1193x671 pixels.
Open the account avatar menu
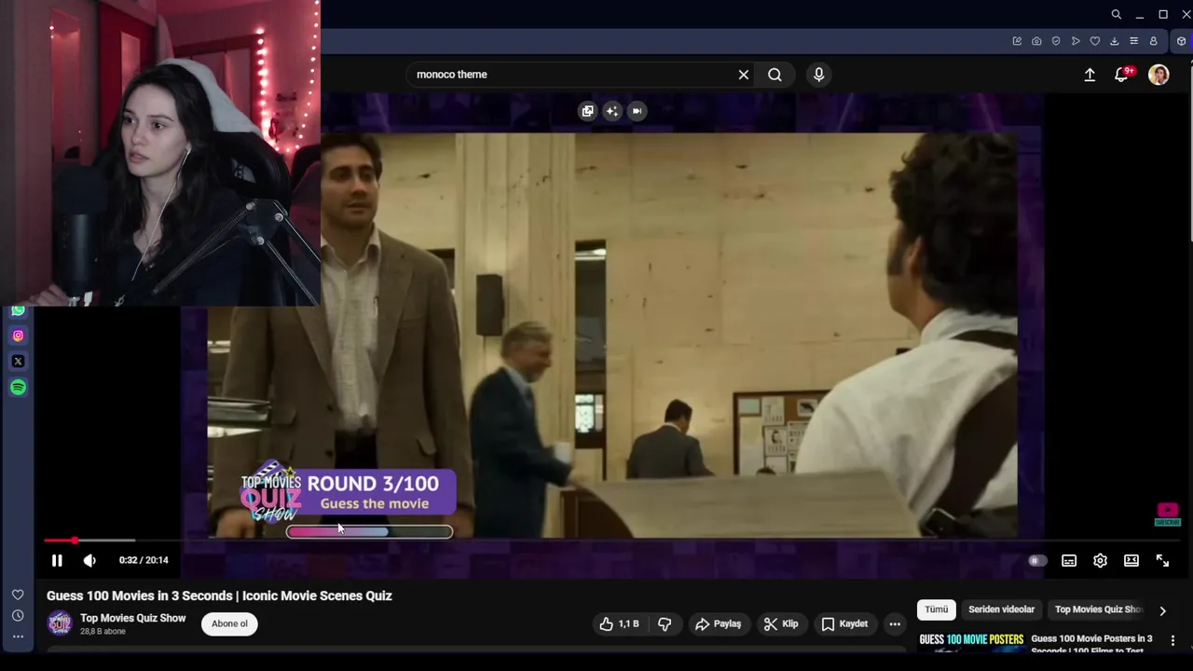pyautogui.click(x=1159, y=75)
